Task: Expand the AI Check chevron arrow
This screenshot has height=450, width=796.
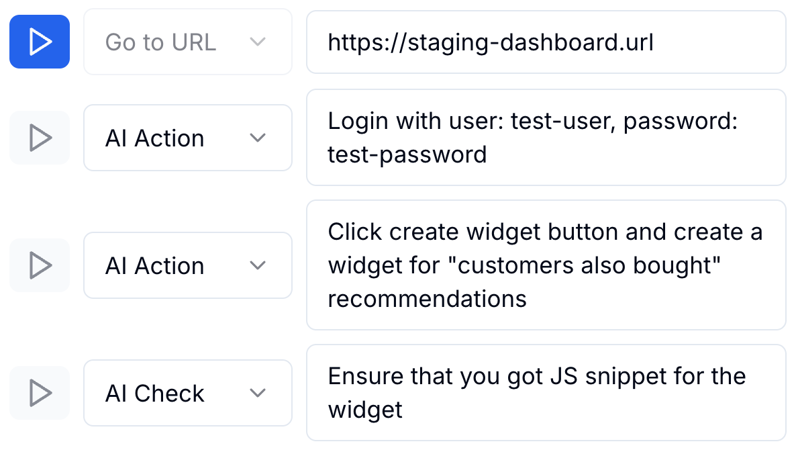Action: click(x=258, y=393)
